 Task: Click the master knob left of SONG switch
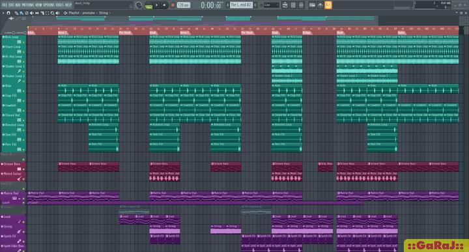[x=139, y=5]
